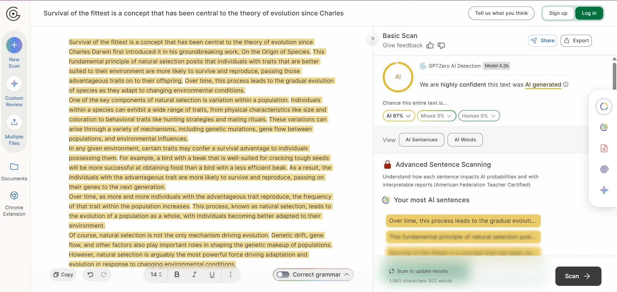Open Multiple Files upload icon

[x=14, y=122]
